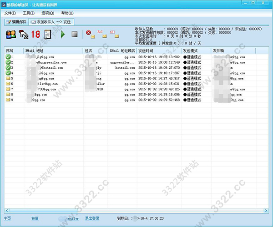Screen dimensions: 273x227
Task: Open the 帮助(H) menu
Action: [x=67, y=13]
